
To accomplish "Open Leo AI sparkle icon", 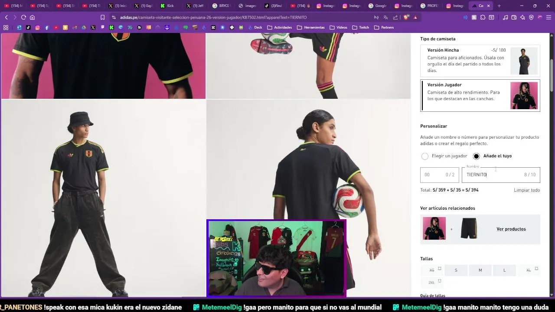I will 522,17.
